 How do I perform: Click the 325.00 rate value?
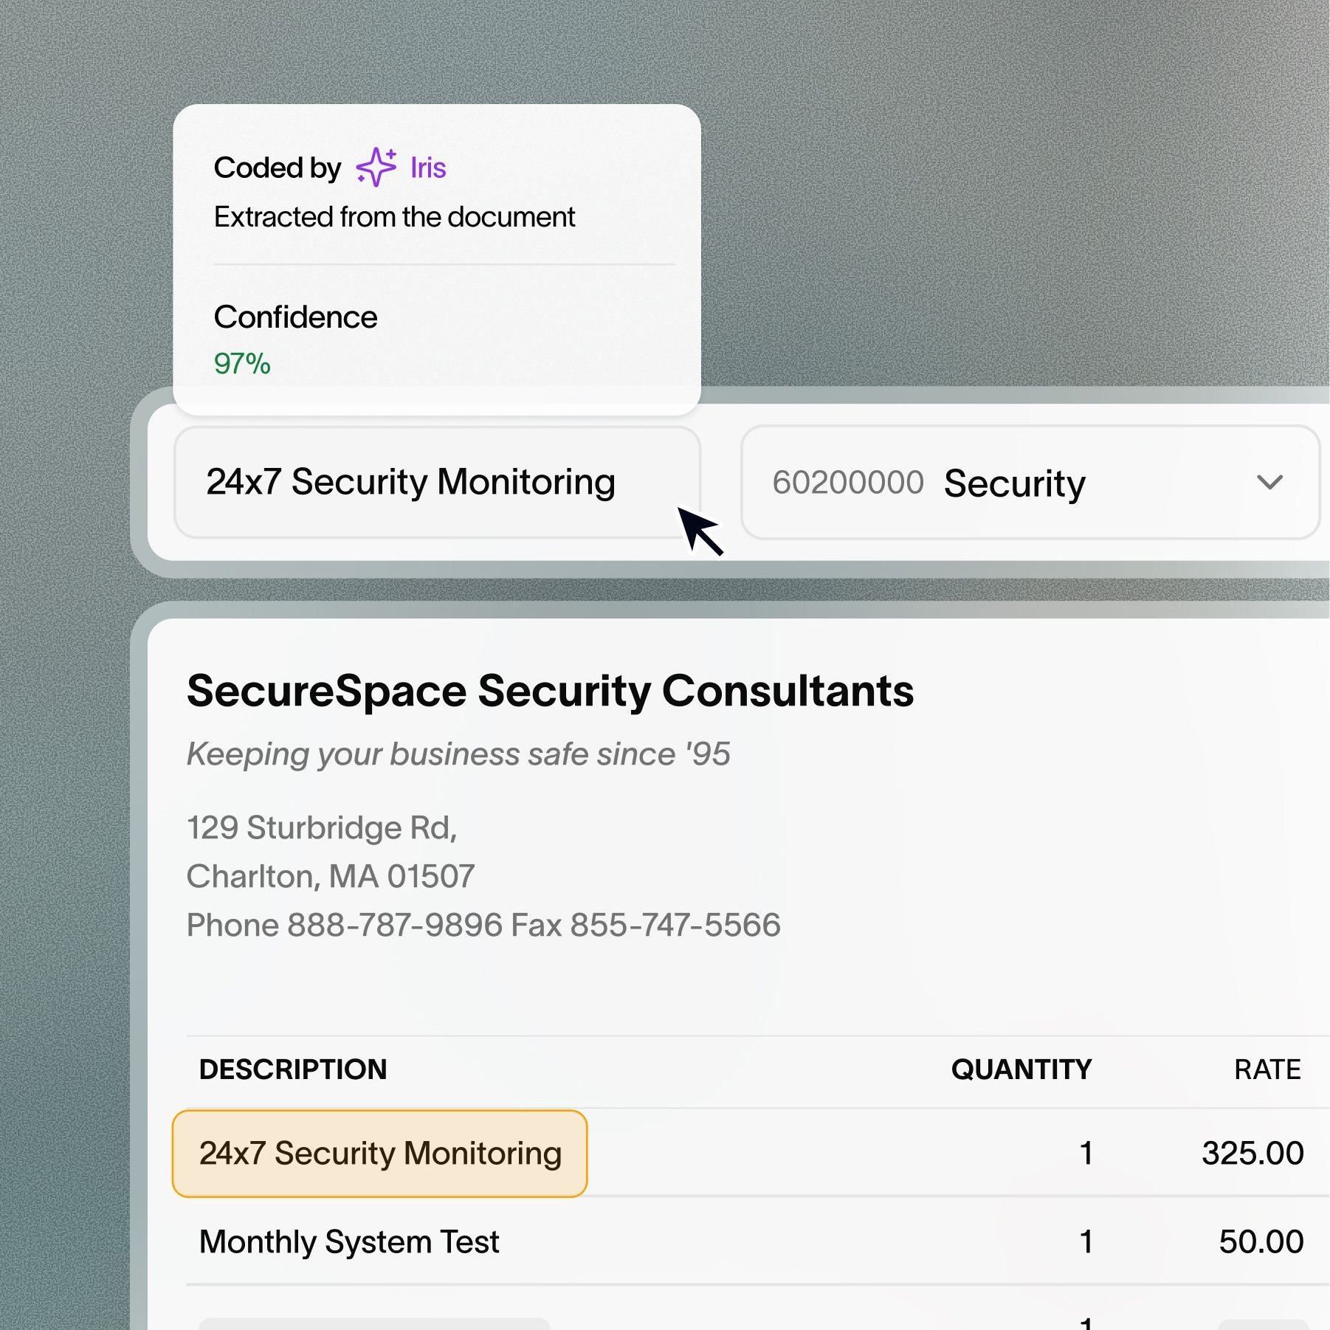pos(1253,1153)
